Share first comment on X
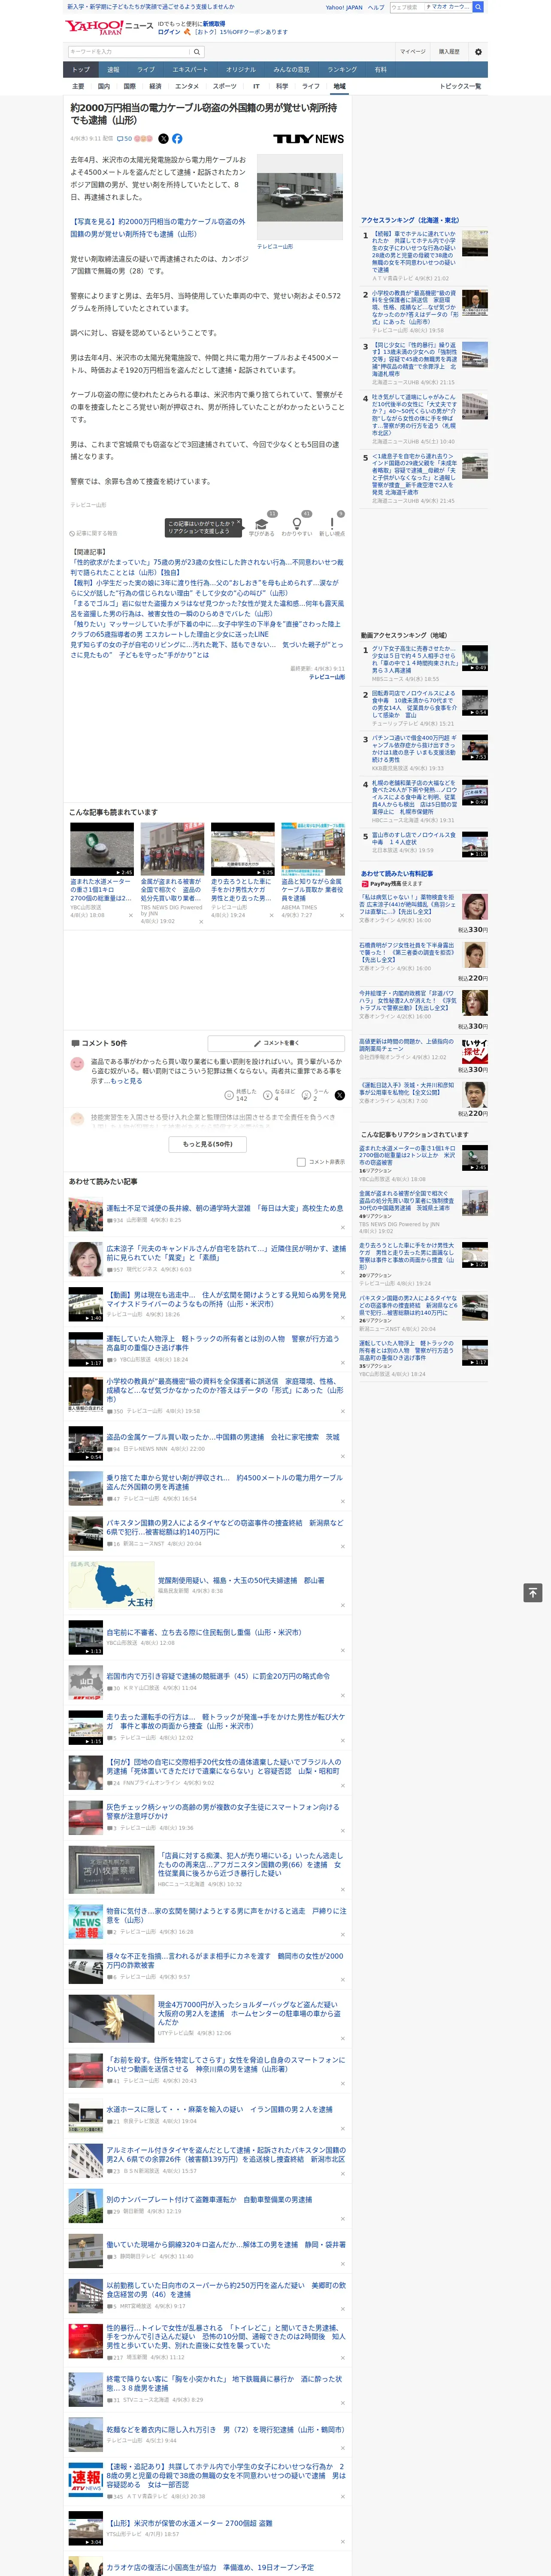The height and width of the screenshot is (2576, 551). pos(339,1095)
